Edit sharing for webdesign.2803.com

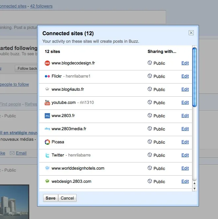point(185,181)
